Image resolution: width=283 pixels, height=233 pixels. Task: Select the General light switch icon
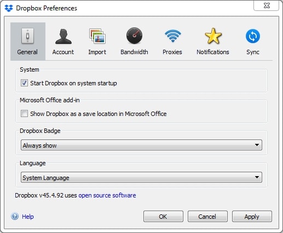[x=27, y=36]
